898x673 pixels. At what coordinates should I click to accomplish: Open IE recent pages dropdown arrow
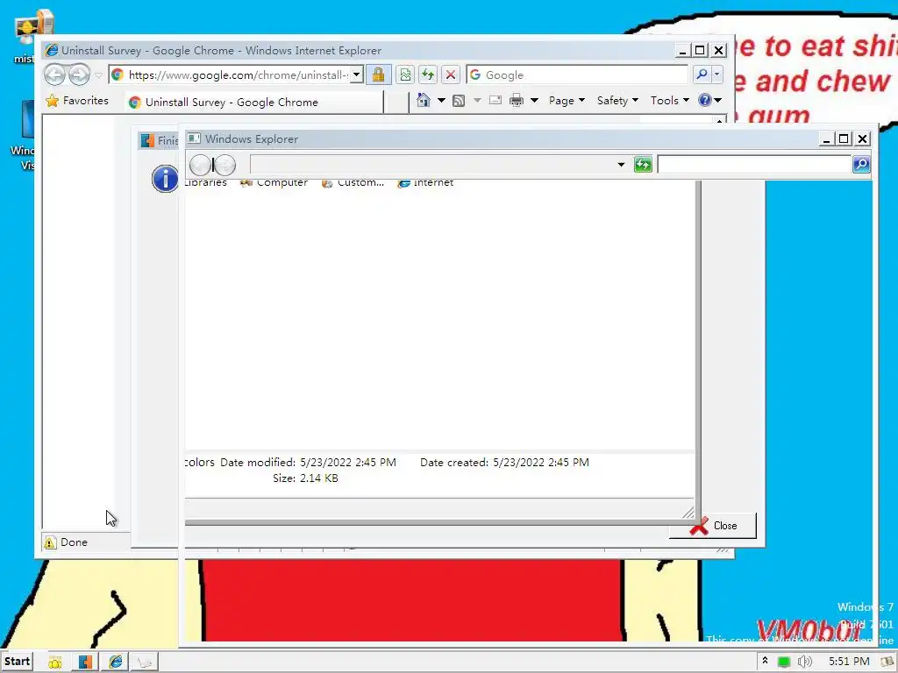coord(98,75)
